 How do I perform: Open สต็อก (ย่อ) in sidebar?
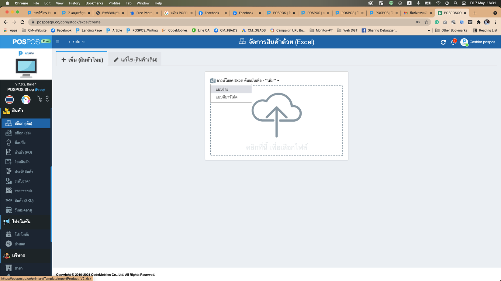click(x=22, y=133)
